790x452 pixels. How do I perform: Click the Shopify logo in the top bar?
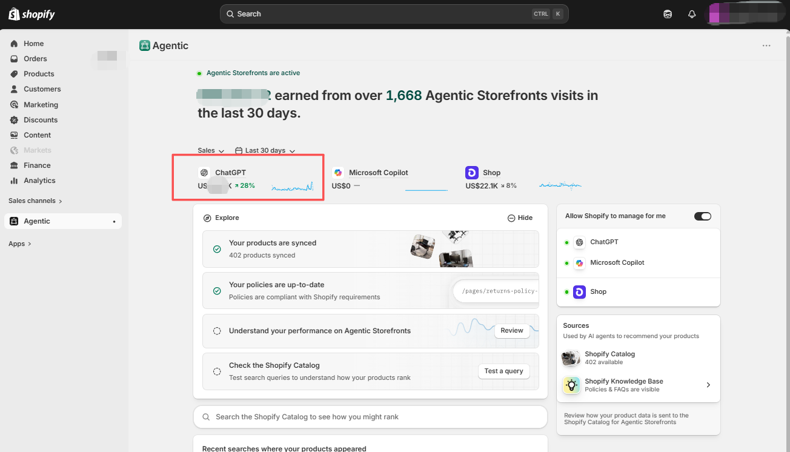tap(32, 14)
